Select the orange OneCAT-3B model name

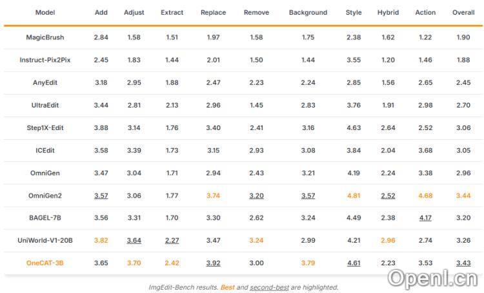click(x=45, y=263)
